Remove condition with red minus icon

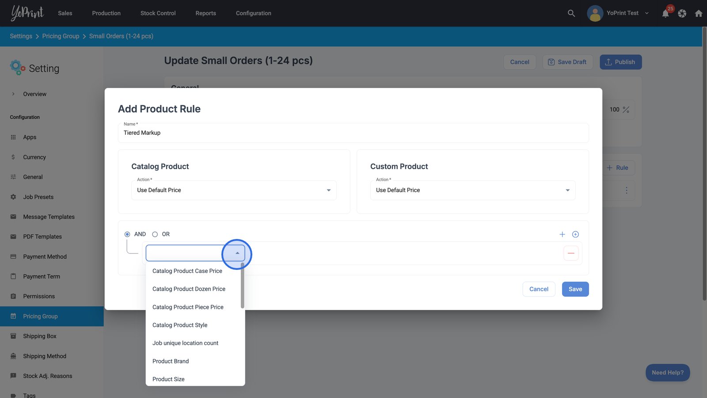571,253
